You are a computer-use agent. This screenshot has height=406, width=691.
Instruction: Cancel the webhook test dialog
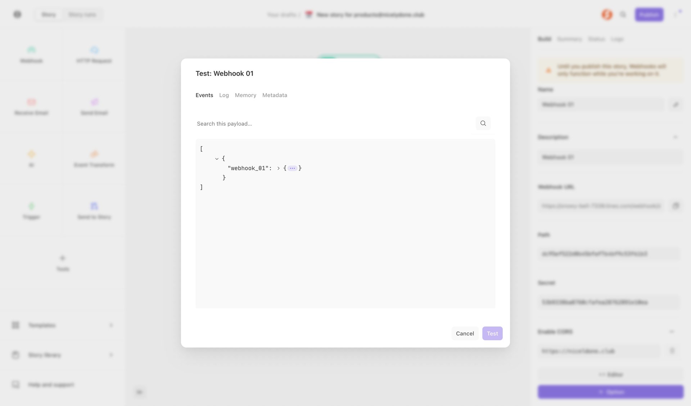pos(465,333)
